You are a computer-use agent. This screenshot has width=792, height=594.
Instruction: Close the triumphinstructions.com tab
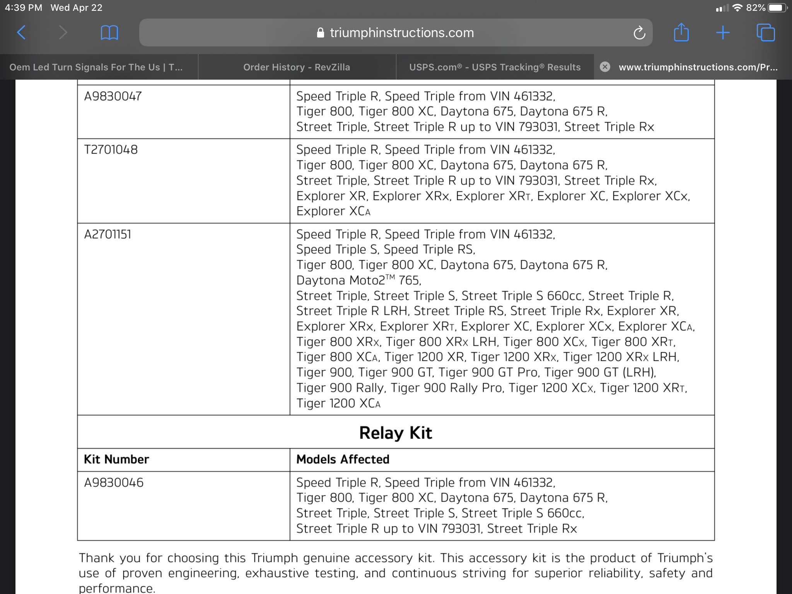tap(605, 67)
